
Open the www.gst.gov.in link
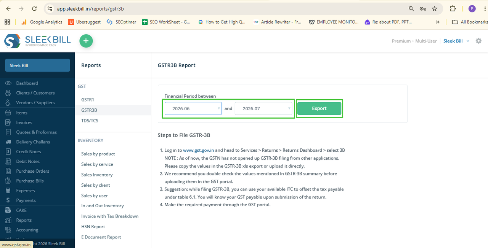[198, 150]
